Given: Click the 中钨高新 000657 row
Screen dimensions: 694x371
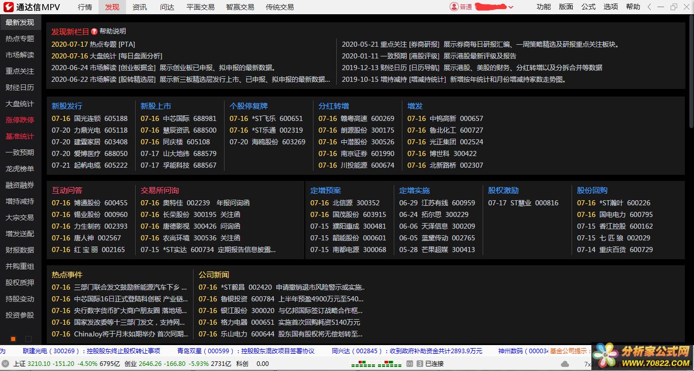Looking at the screenshot, I should coord(446,118).
